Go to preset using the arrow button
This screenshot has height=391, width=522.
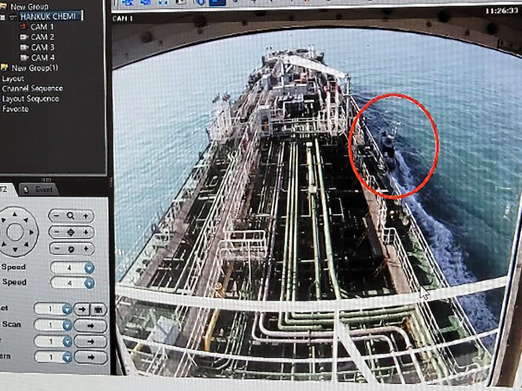pos(82,309)
